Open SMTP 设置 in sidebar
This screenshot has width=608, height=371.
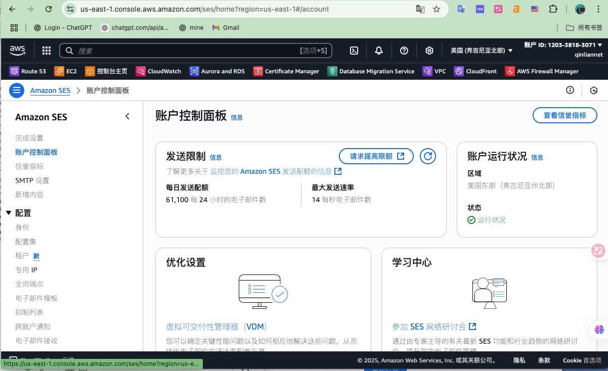pyautogui.click(x=32, y=180)
